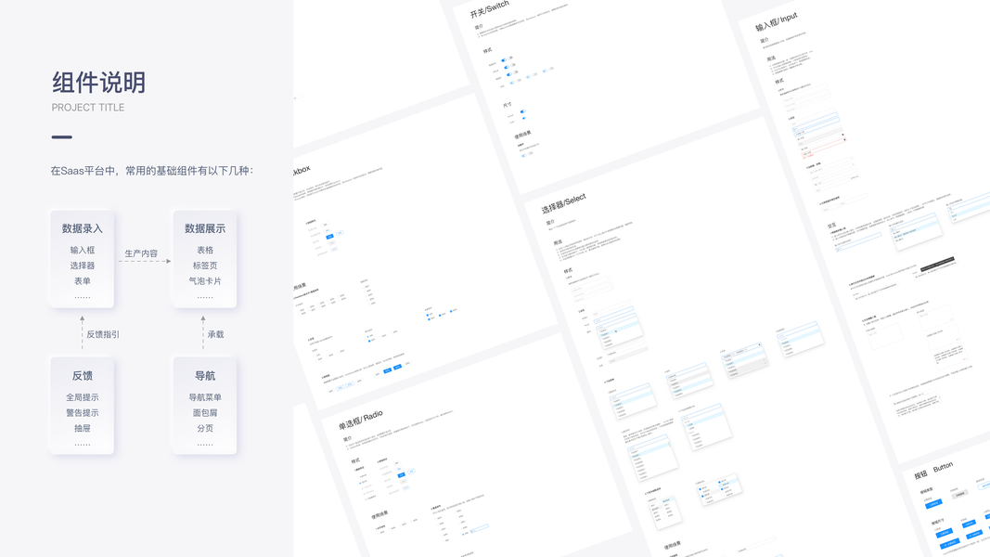Select 表格 in the 数据展示 card
Viewport: 990px width, 557px height.
point(205,250)
